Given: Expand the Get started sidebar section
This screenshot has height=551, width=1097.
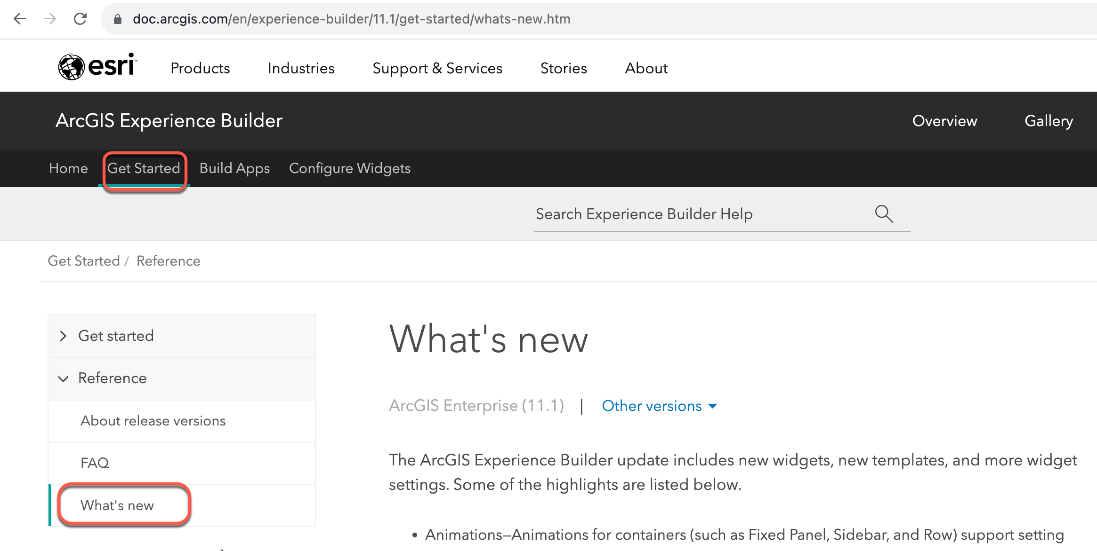Looking at the screenshot, I should pyautogui.click(x=63, y=336).
